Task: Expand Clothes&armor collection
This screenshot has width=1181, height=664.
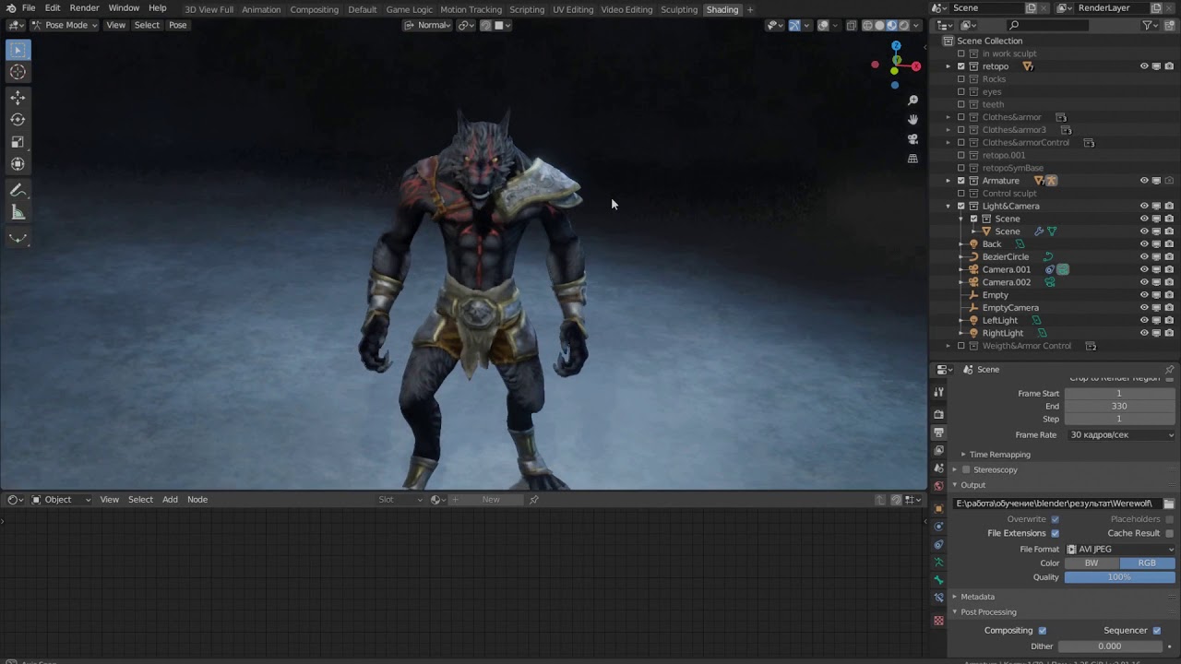Action: 948,117
